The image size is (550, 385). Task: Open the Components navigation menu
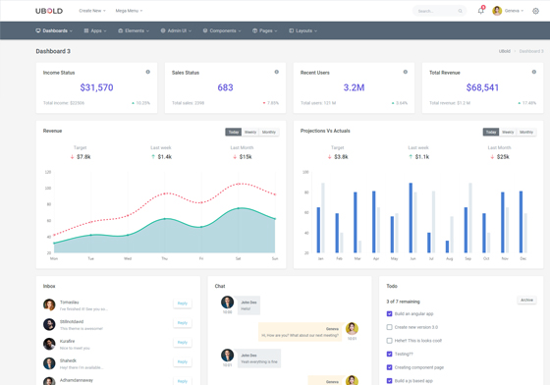click(x=222, y=30)
